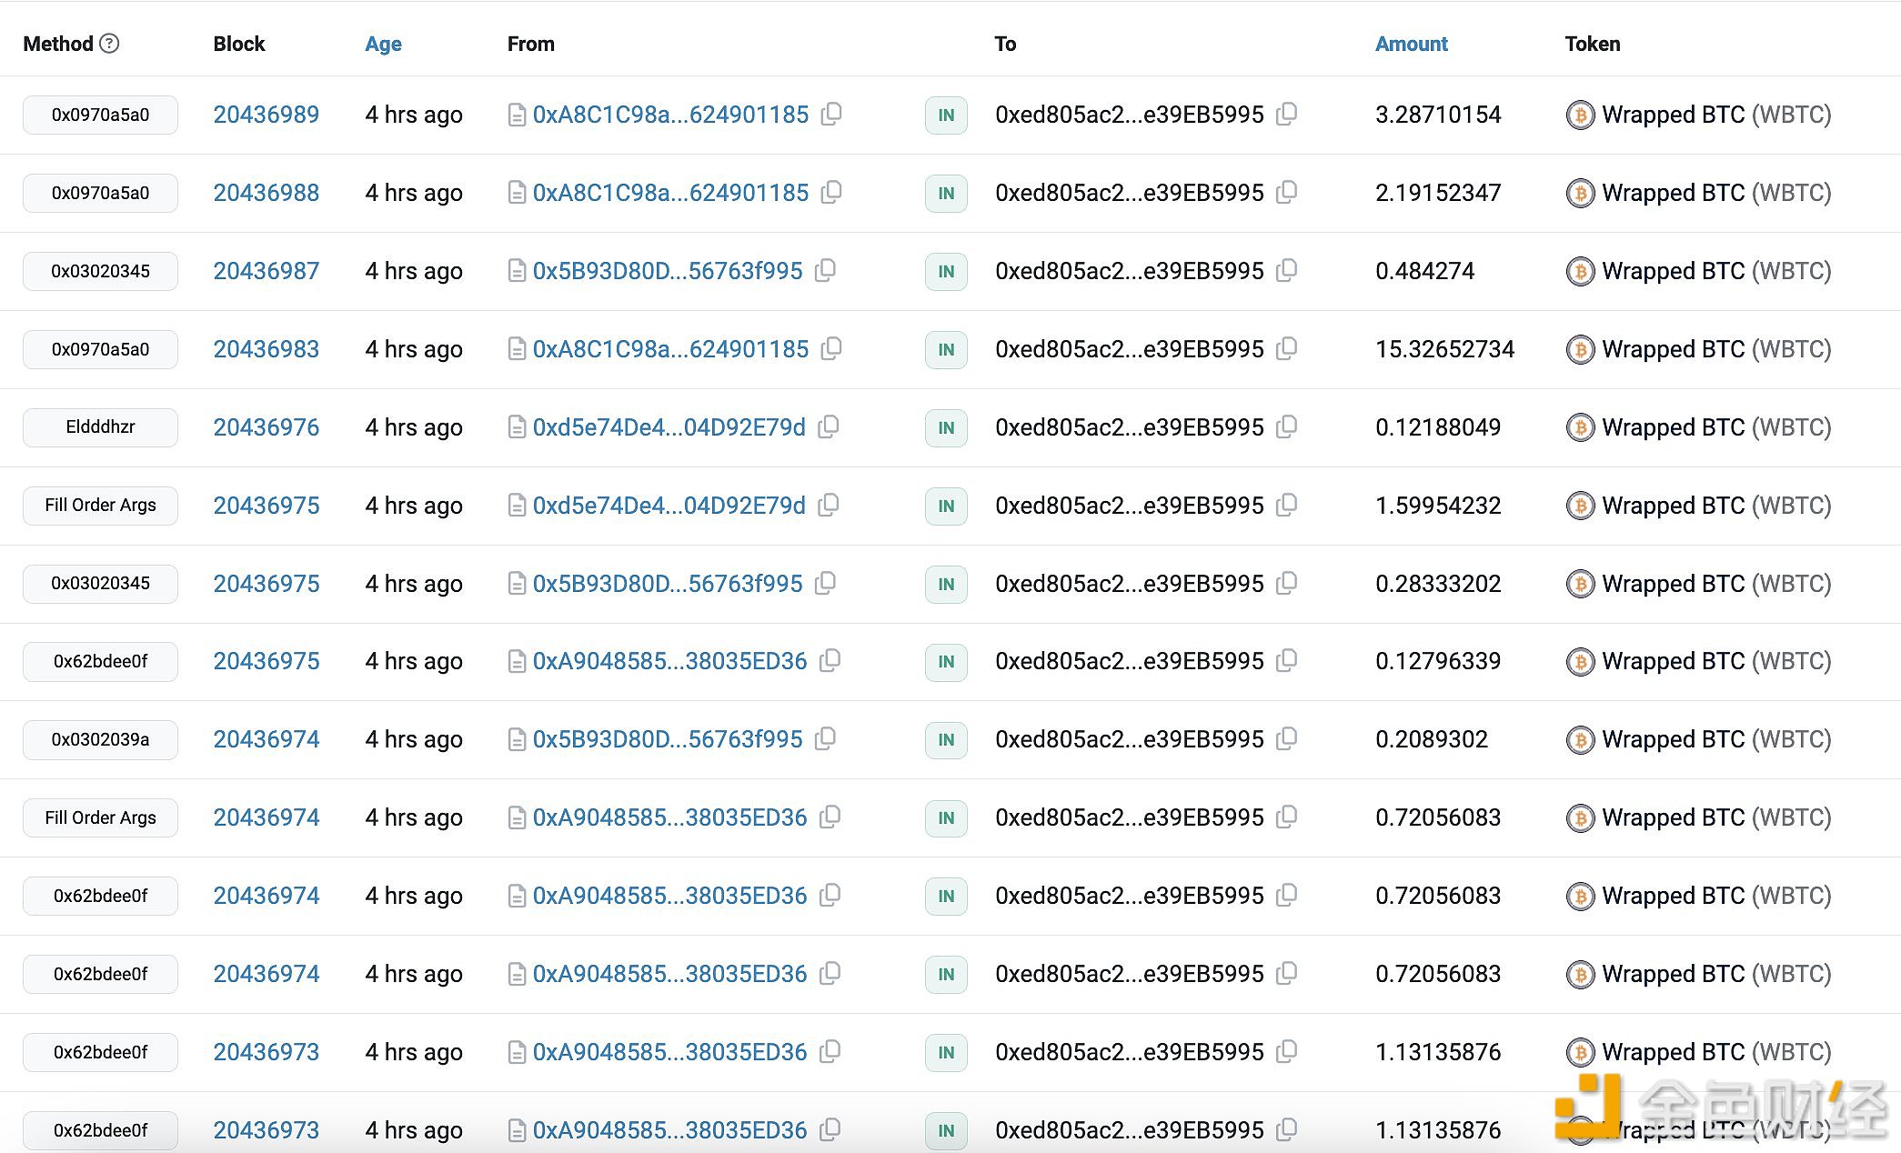Open block 20436987
Viewport: 1901px width, 1153px height.
coord(267,271)
